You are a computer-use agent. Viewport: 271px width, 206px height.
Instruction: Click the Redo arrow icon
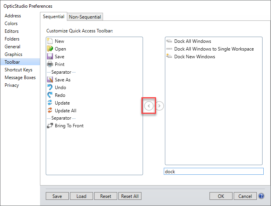[x=50, y=95]
